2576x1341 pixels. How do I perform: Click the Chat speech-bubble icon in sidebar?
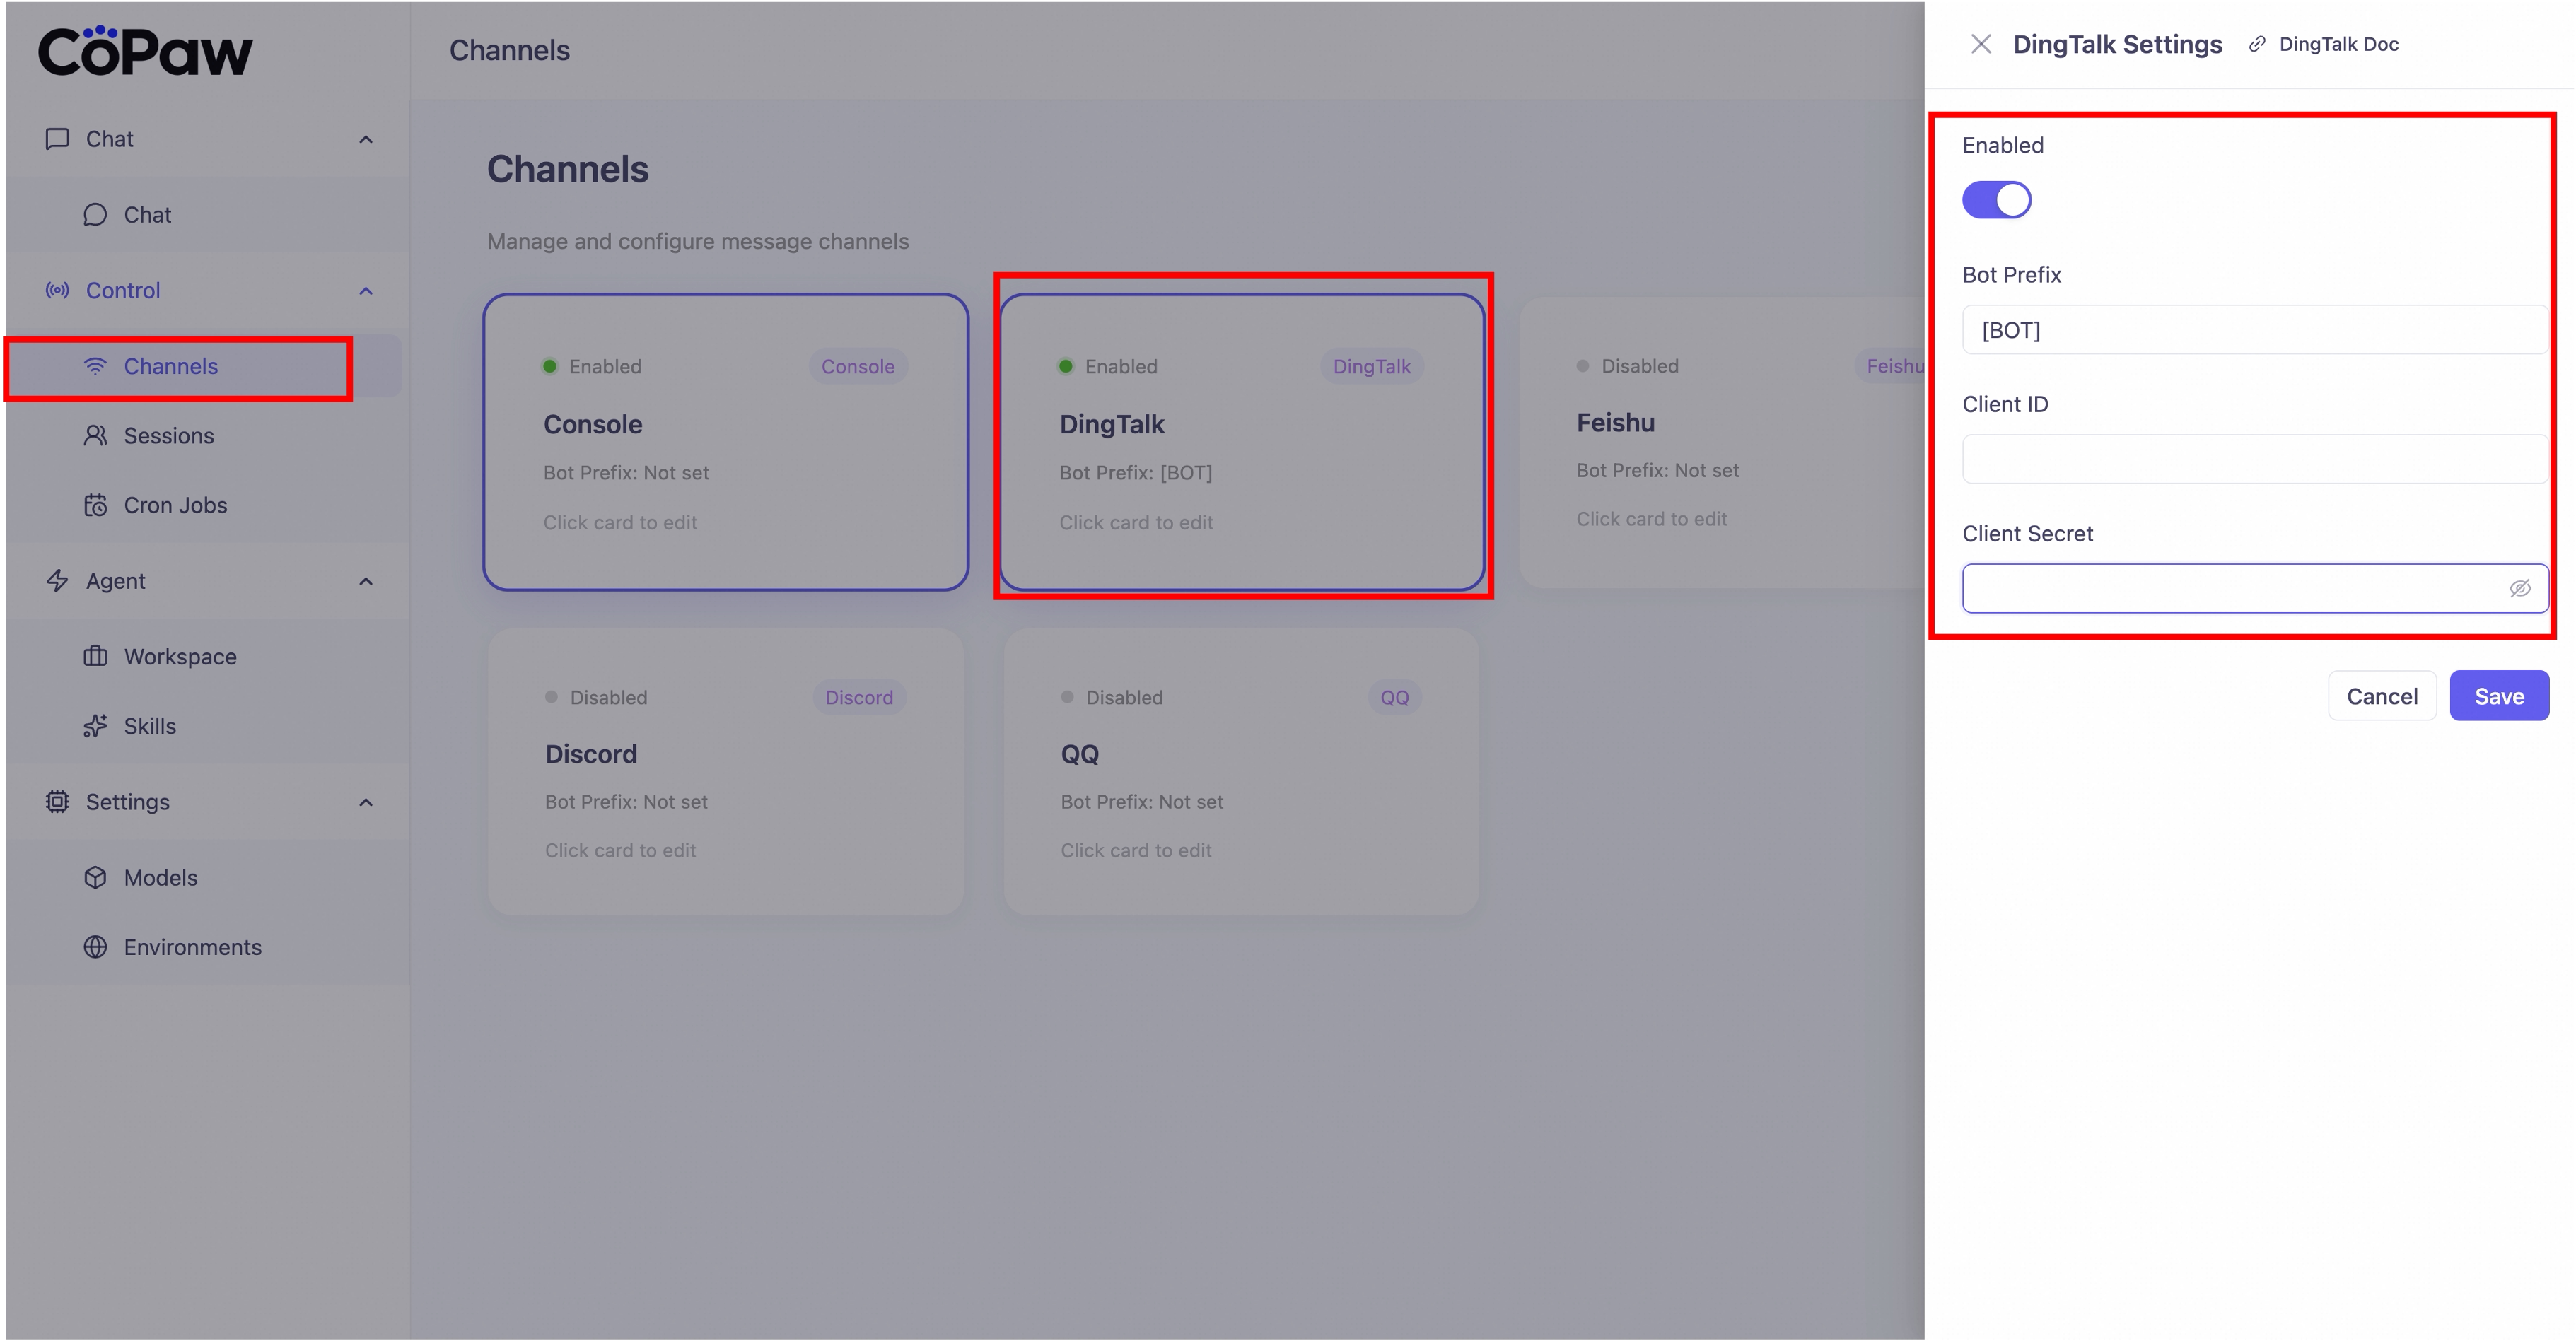point(95,215)
